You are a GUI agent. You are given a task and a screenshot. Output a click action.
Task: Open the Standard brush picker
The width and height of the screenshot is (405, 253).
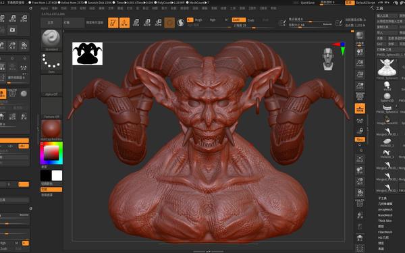51,40
